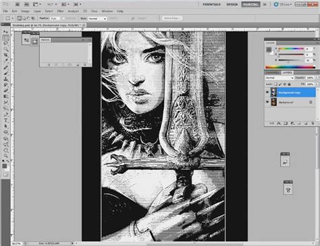Click the Refine Edge button
Viewport: 320px width, 246px height.
tap(172, 18)
